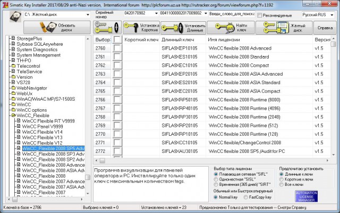The width and height of the screenshot is (340, 213).
Task: Click the Yellow disk button
Action: click(x=284, y=27)
